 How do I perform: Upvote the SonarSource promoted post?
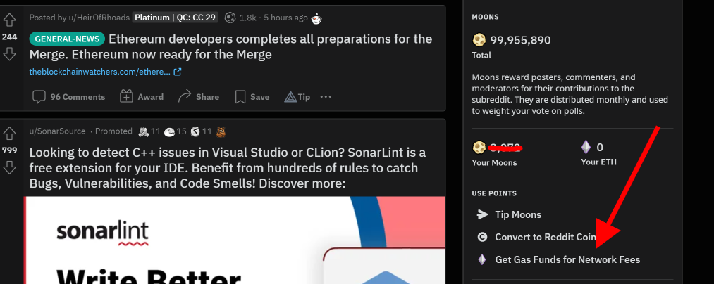pyautogui.click(x=10, y=133)
